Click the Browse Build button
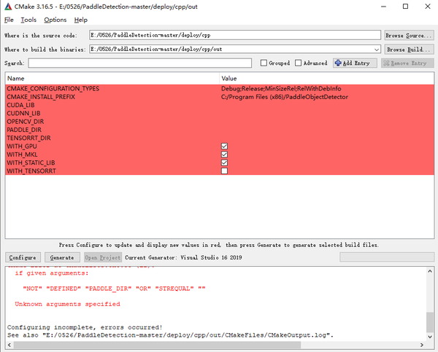This screenshot has width=438, height=352. 409,50
